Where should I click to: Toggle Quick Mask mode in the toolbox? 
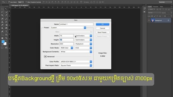2,48
